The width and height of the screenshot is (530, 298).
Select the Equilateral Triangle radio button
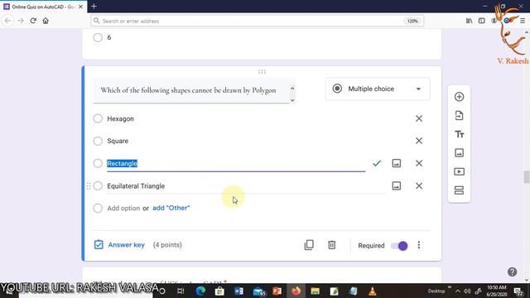coord(98,185)
